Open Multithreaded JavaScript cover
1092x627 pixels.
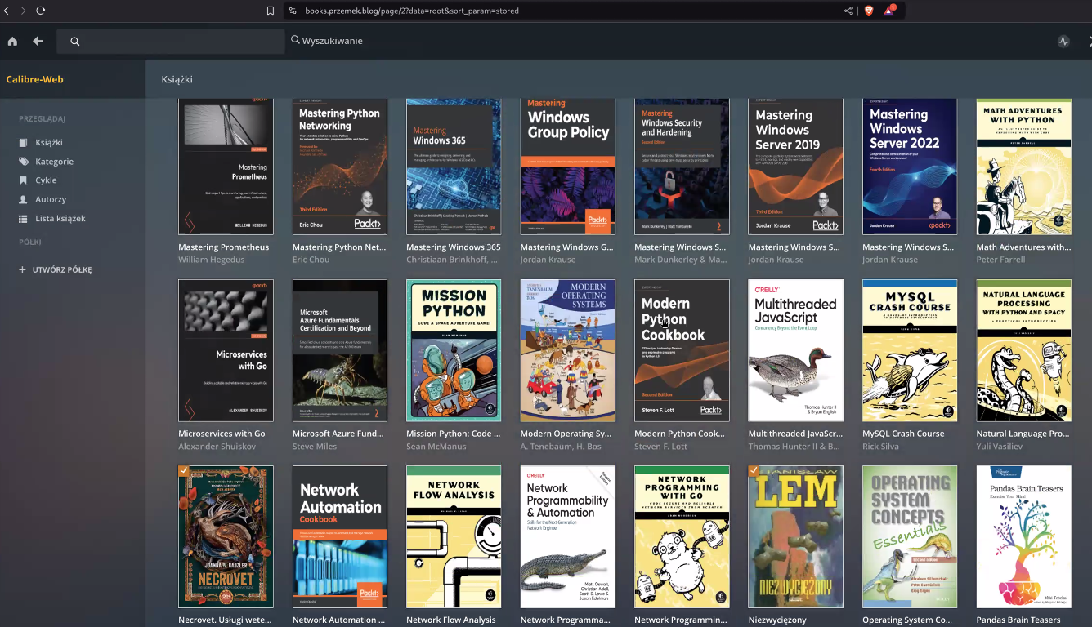(795, 350)
